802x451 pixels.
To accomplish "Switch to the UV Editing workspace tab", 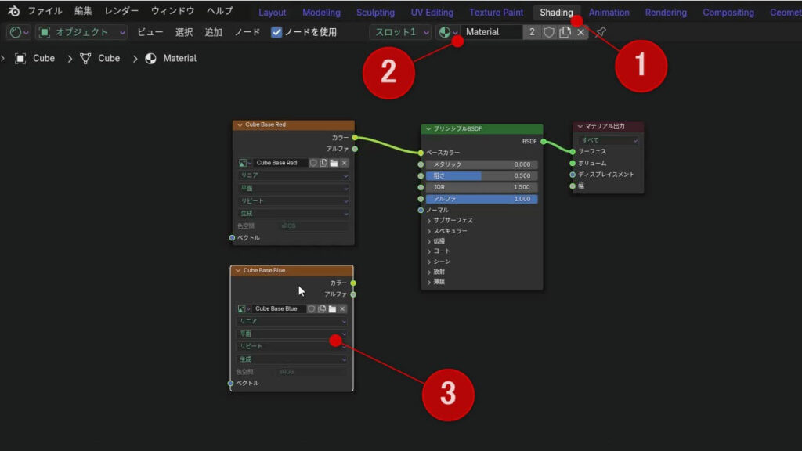I will pyautogui.click(x=432, y=13).
